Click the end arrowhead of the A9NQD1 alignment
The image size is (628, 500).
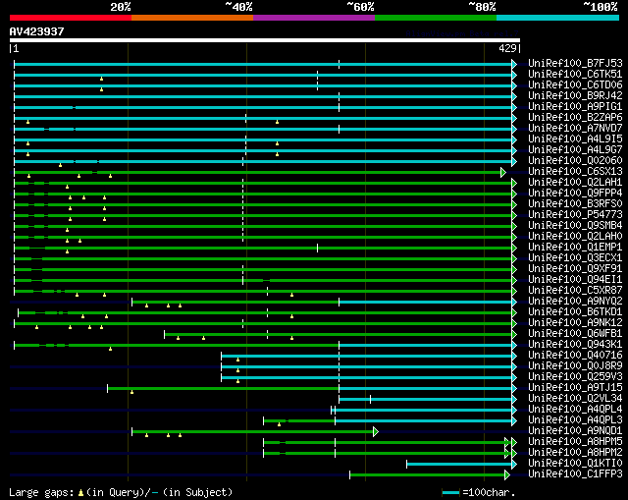click(x=376, y=431)
